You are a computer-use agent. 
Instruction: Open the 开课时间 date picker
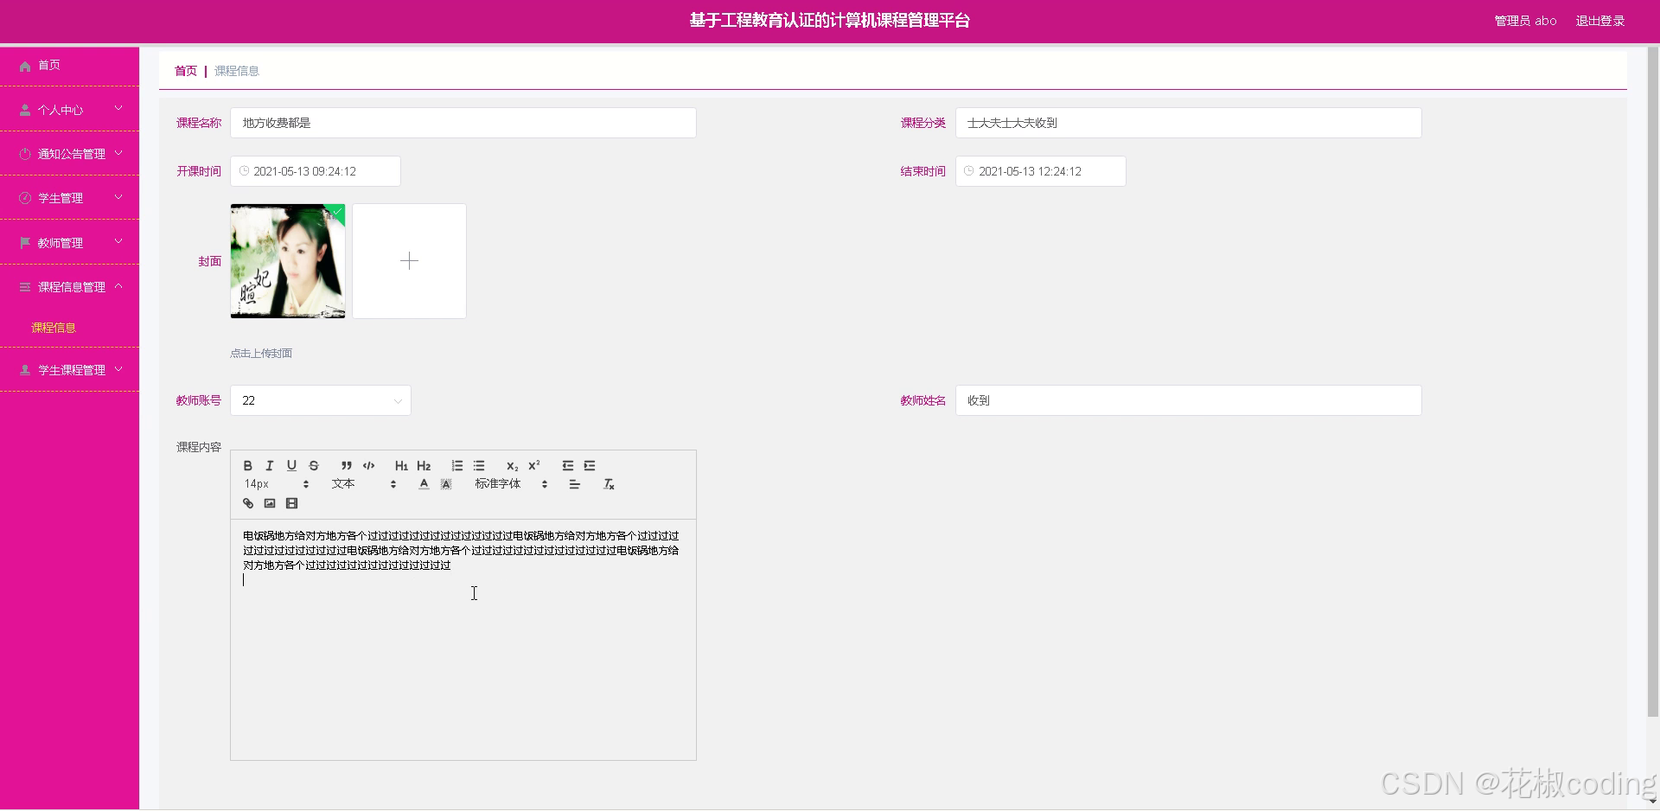tap(316, 171)
